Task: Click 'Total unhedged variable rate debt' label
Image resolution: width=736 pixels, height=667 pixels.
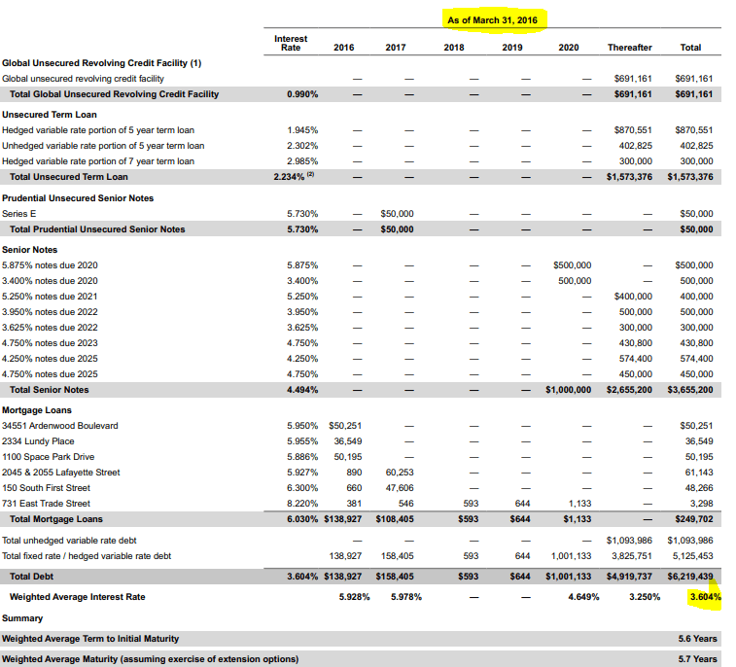Action: 69,541
